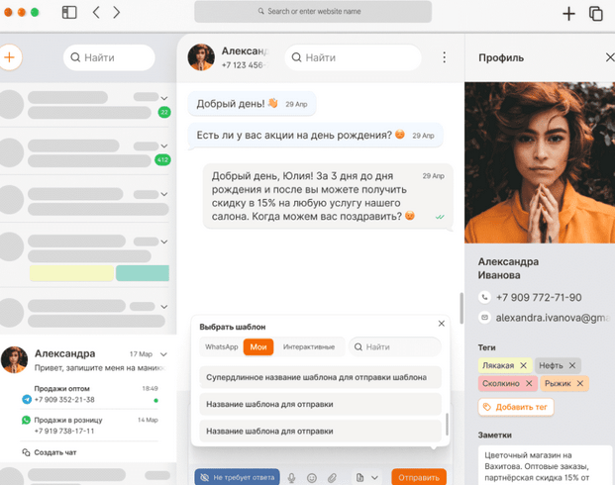Click the Отправить send button
615x485 pixels.
point(419,477)
